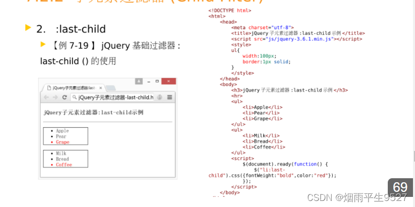
Task: Select the jQuery子元素过滤器:last- browser tab
Action: [x=73, y=88]
